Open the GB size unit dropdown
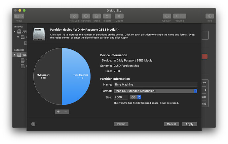The image size is (228, 144). (135, 97)
